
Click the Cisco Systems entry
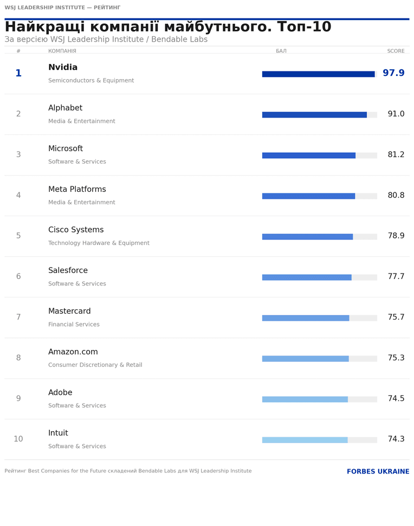click(207, 236)
